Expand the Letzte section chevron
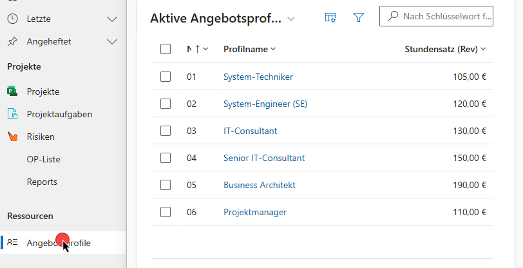This screenshot has height=268, width=523. (x=112, y=19)
